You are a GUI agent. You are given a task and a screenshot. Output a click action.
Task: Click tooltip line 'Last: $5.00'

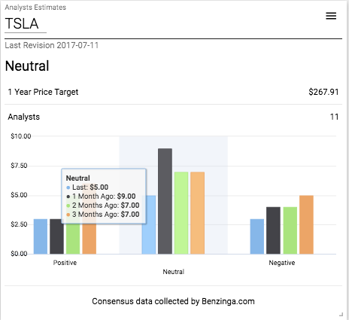(x=87, y=187)
